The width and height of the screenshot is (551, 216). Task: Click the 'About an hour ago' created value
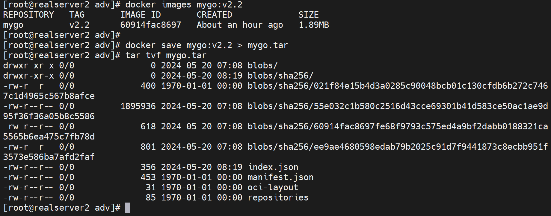point(240,25)
